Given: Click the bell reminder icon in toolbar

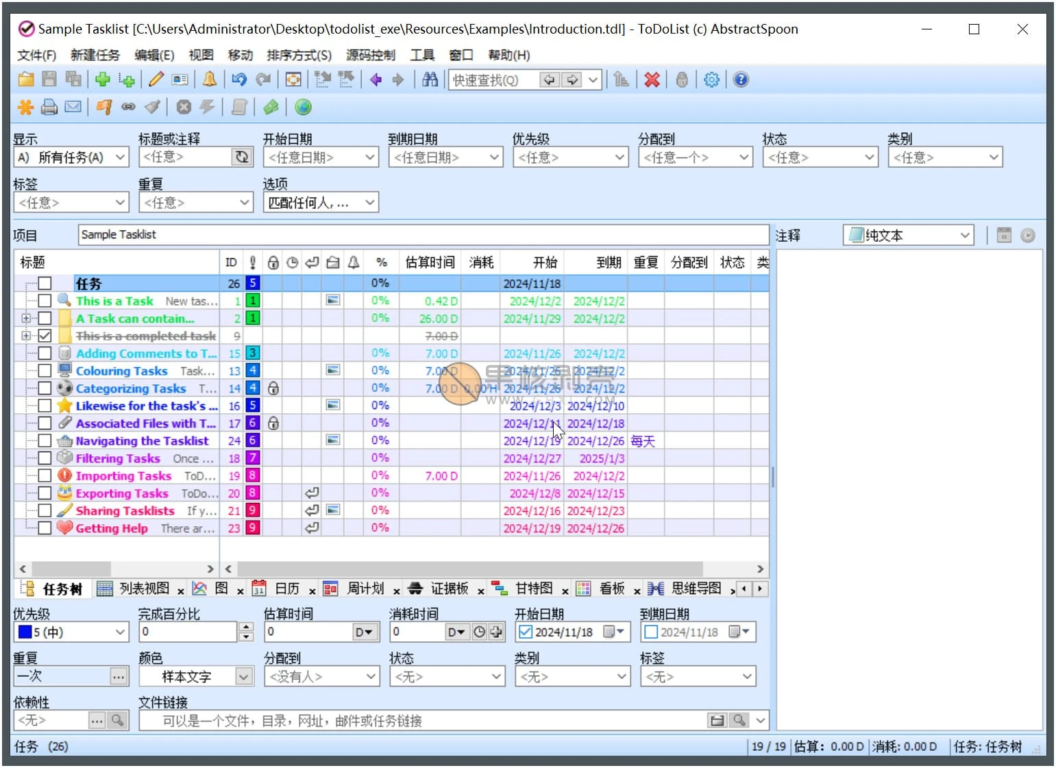Looking at the screenshot, I should click(210, 79).
